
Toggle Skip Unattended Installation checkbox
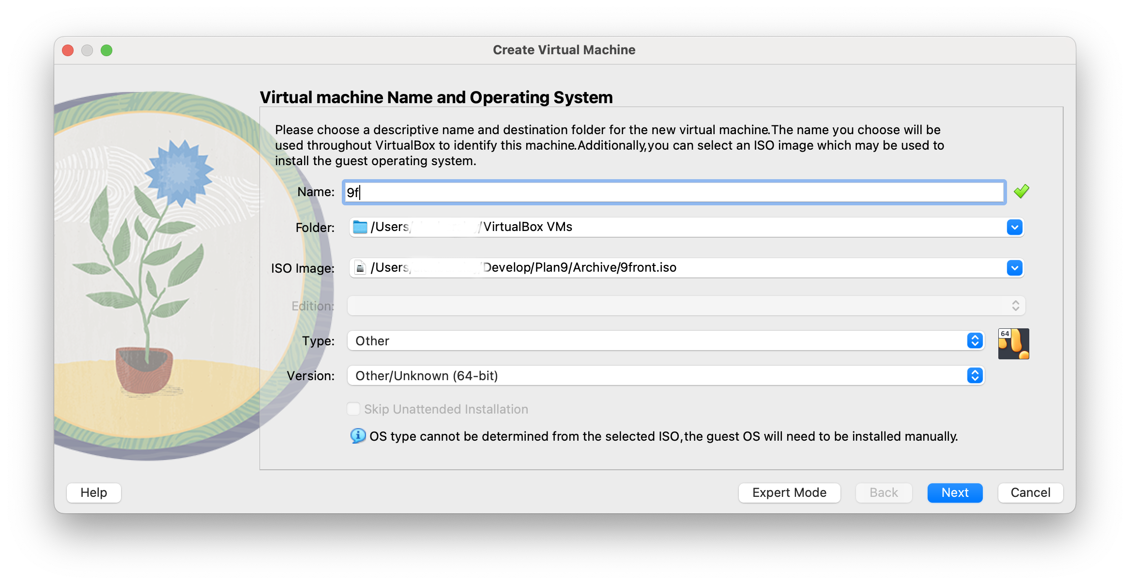[354, 409]
